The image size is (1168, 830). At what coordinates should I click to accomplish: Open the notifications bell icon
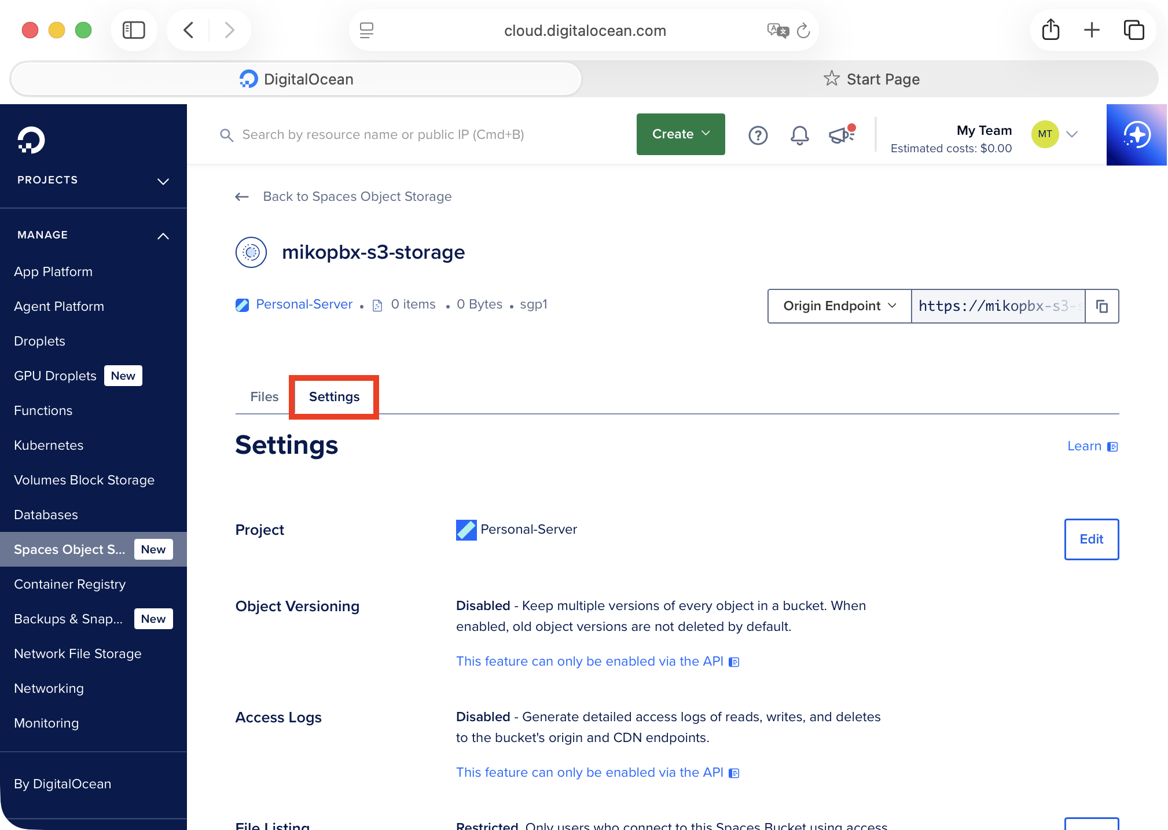point(799,135)
